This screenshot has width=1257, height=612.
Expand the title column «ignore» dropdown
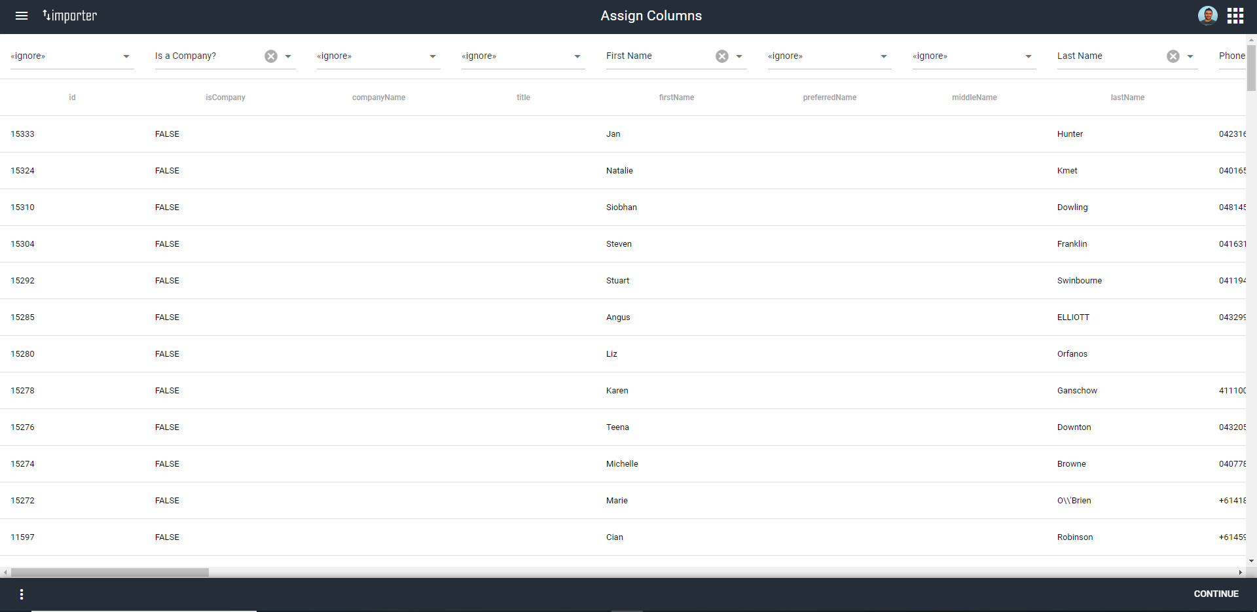pyautogui.click(x=577, y=56)
